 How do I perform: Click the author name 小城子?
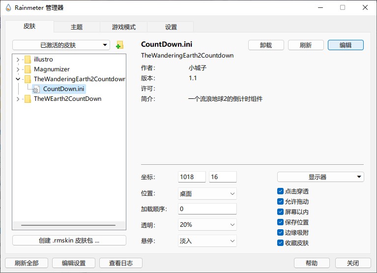[198, 68]
